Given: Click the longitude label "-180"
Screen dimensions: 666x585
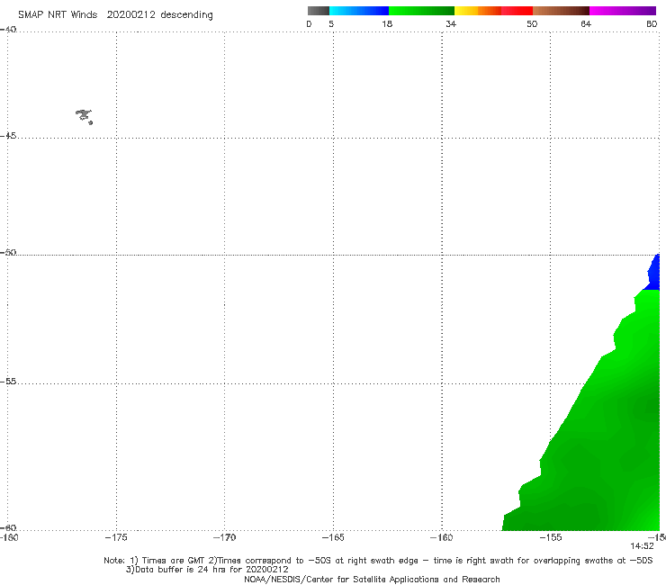Looking at the screenshot, I should [9, 538].
